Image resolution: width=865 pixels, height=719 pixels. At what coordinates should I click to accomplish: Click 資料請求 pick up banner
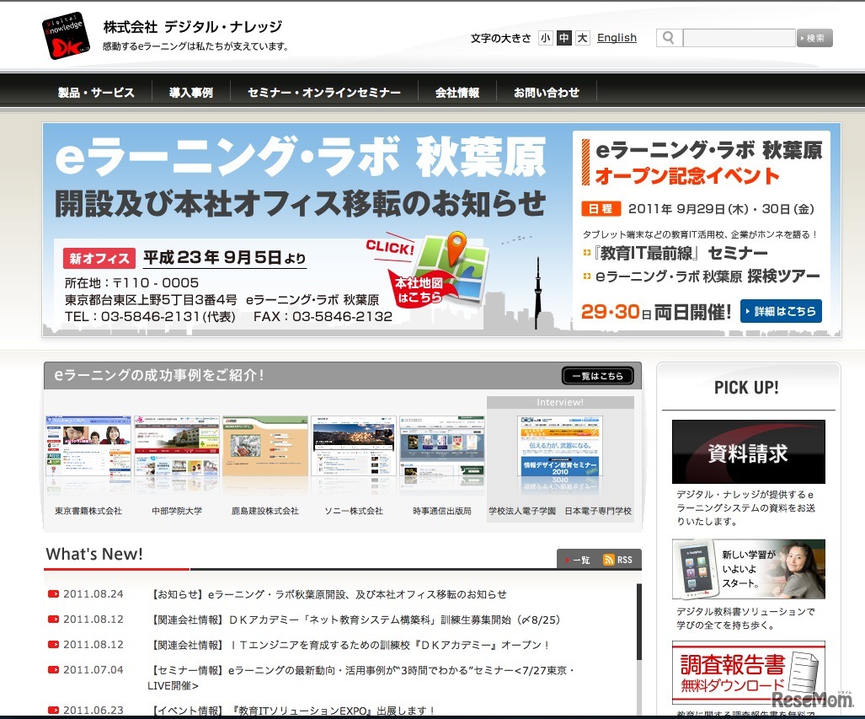point(749,452)
